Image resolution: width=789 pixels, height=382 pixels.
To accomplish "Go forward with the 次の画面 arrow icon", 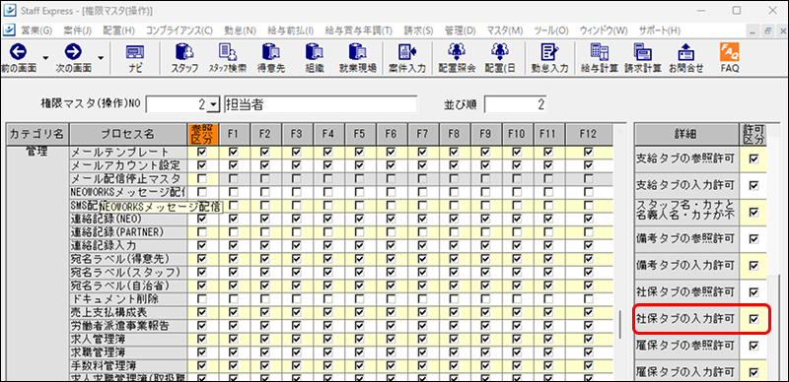I will 73,52.
